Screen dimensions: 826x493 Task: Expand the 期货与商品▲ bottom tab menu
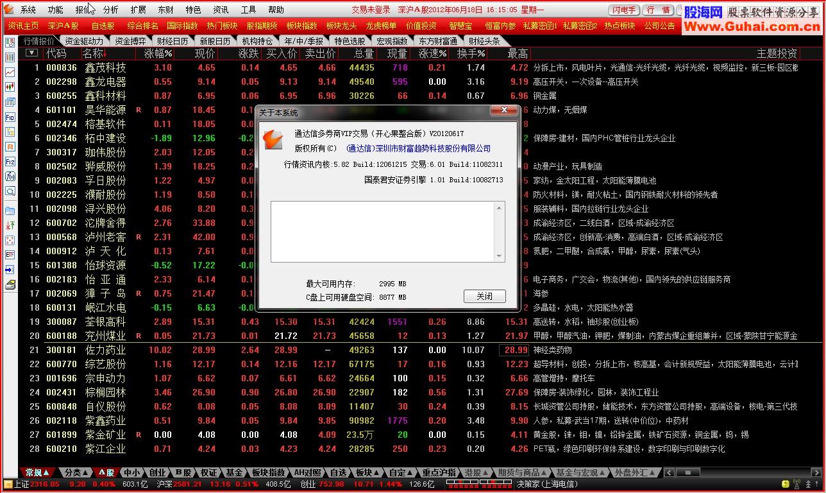pos(522,472)
